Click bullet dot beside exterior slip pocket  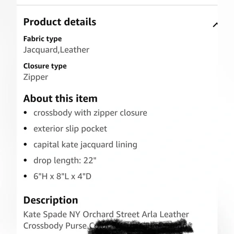[25, 128]
